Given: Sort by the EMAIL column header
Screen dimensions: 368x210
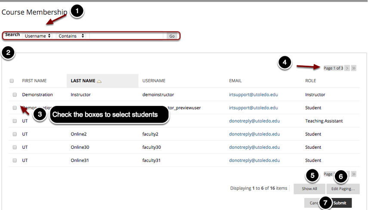Looking at the screenshot, I should click(235, 81).
